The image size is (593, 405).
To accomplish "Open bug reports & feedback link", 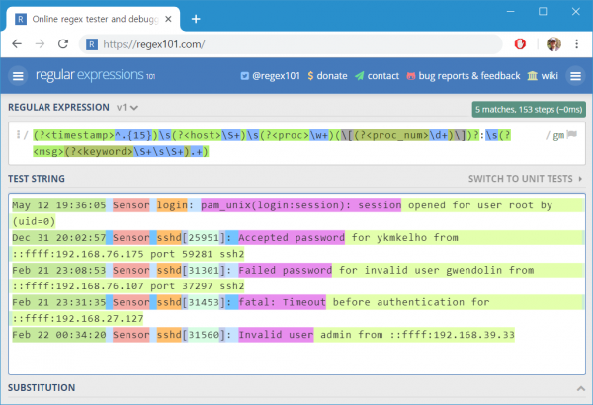I will point(464,76).
